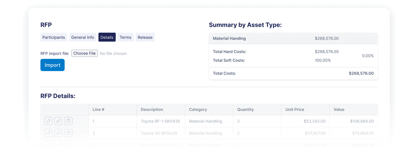The width and height of the screenshot is (418, 149).
Task: Open the Release tab
Action: click(x=145, y=37)
